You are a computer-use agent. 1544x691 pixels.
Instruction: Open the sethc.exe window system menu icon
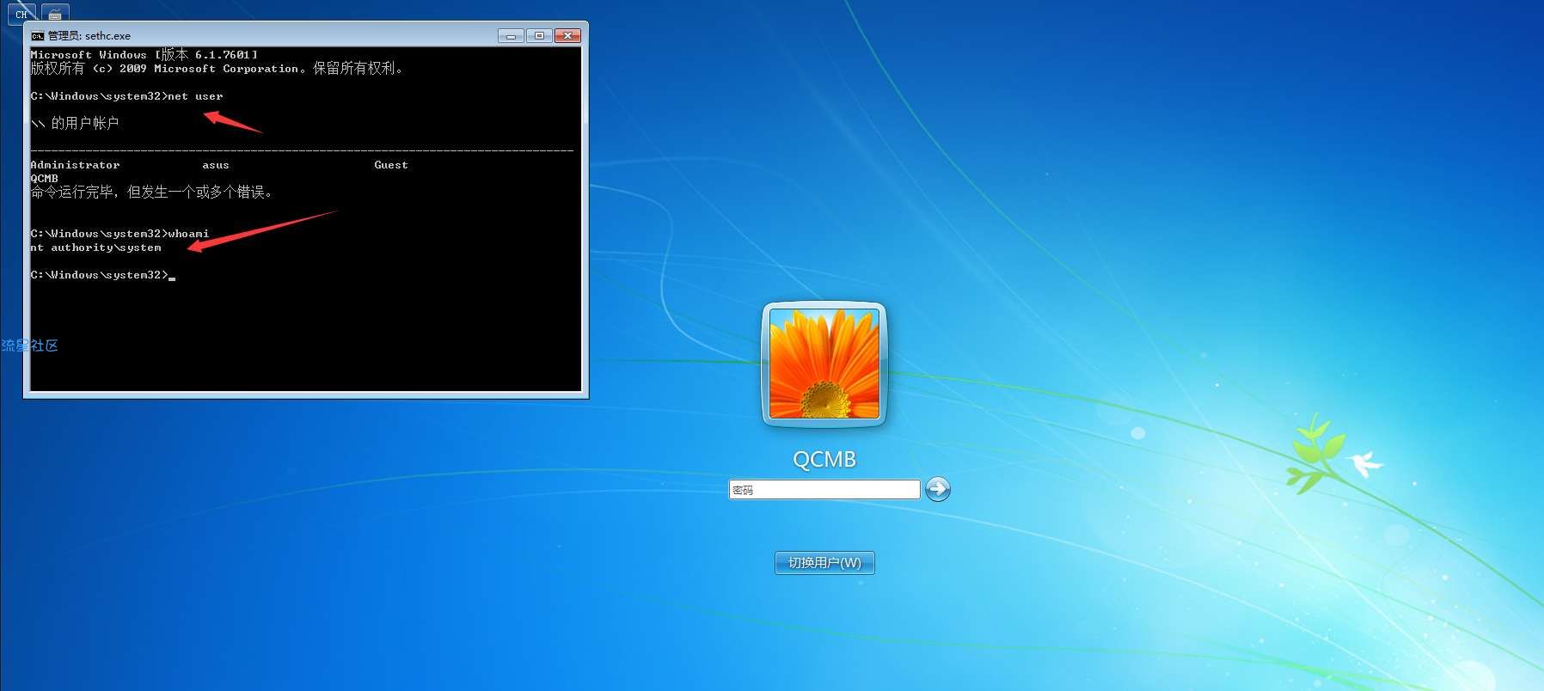coord(37,36)
